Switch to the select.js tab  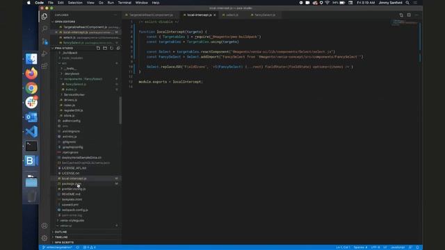(232, 15)
